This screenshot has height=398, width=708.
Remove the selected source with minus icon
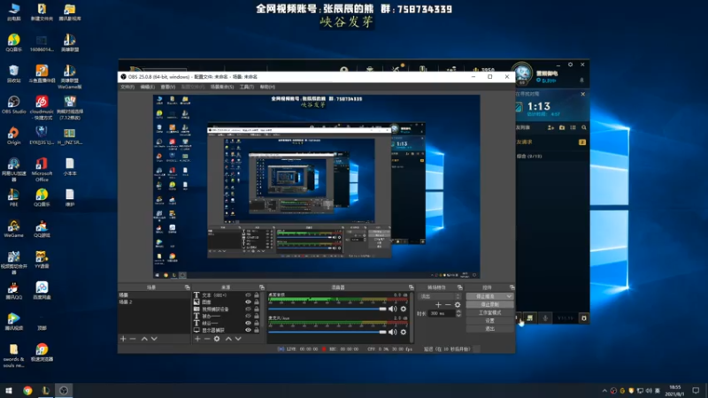[x=207, y=339]
